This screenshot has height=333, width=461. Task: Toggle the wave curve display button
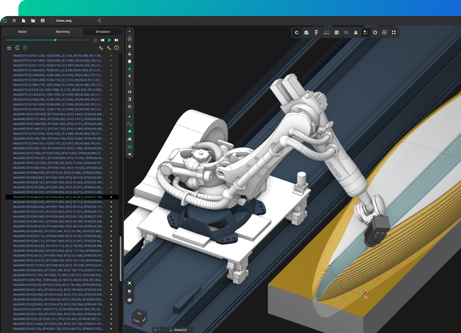130,124
